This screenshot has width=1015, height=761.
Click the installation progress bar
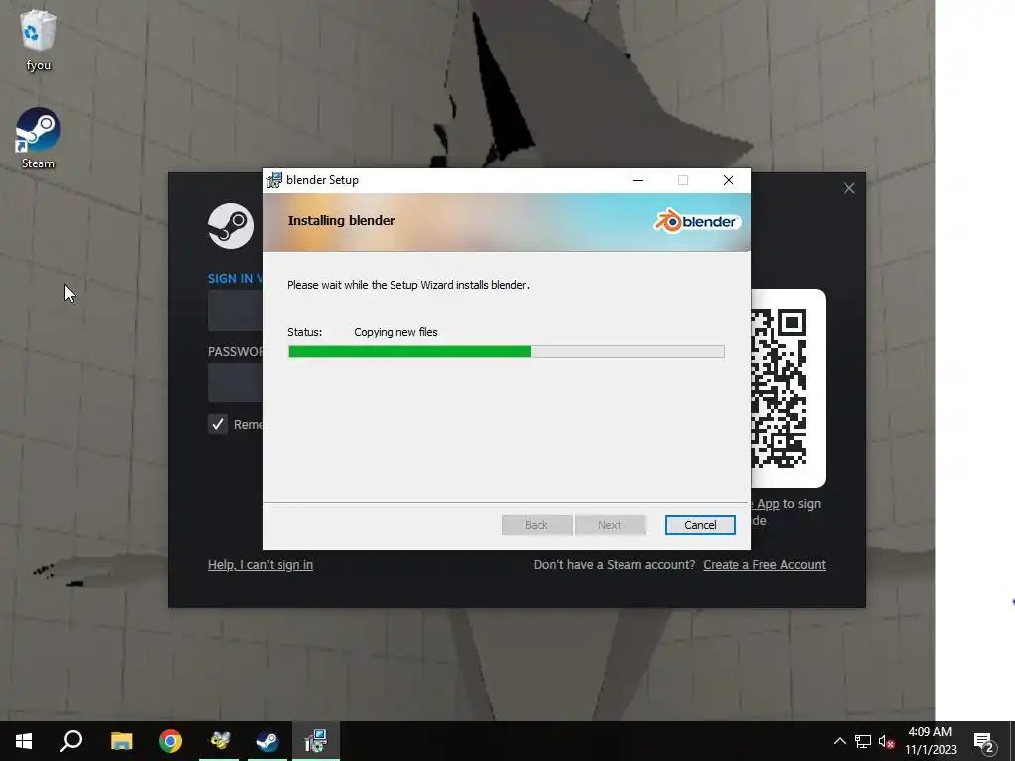pos(507,352)
